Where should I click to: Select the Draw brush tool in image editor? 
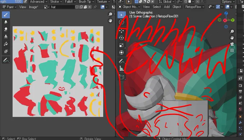click(x=6, y=15)
